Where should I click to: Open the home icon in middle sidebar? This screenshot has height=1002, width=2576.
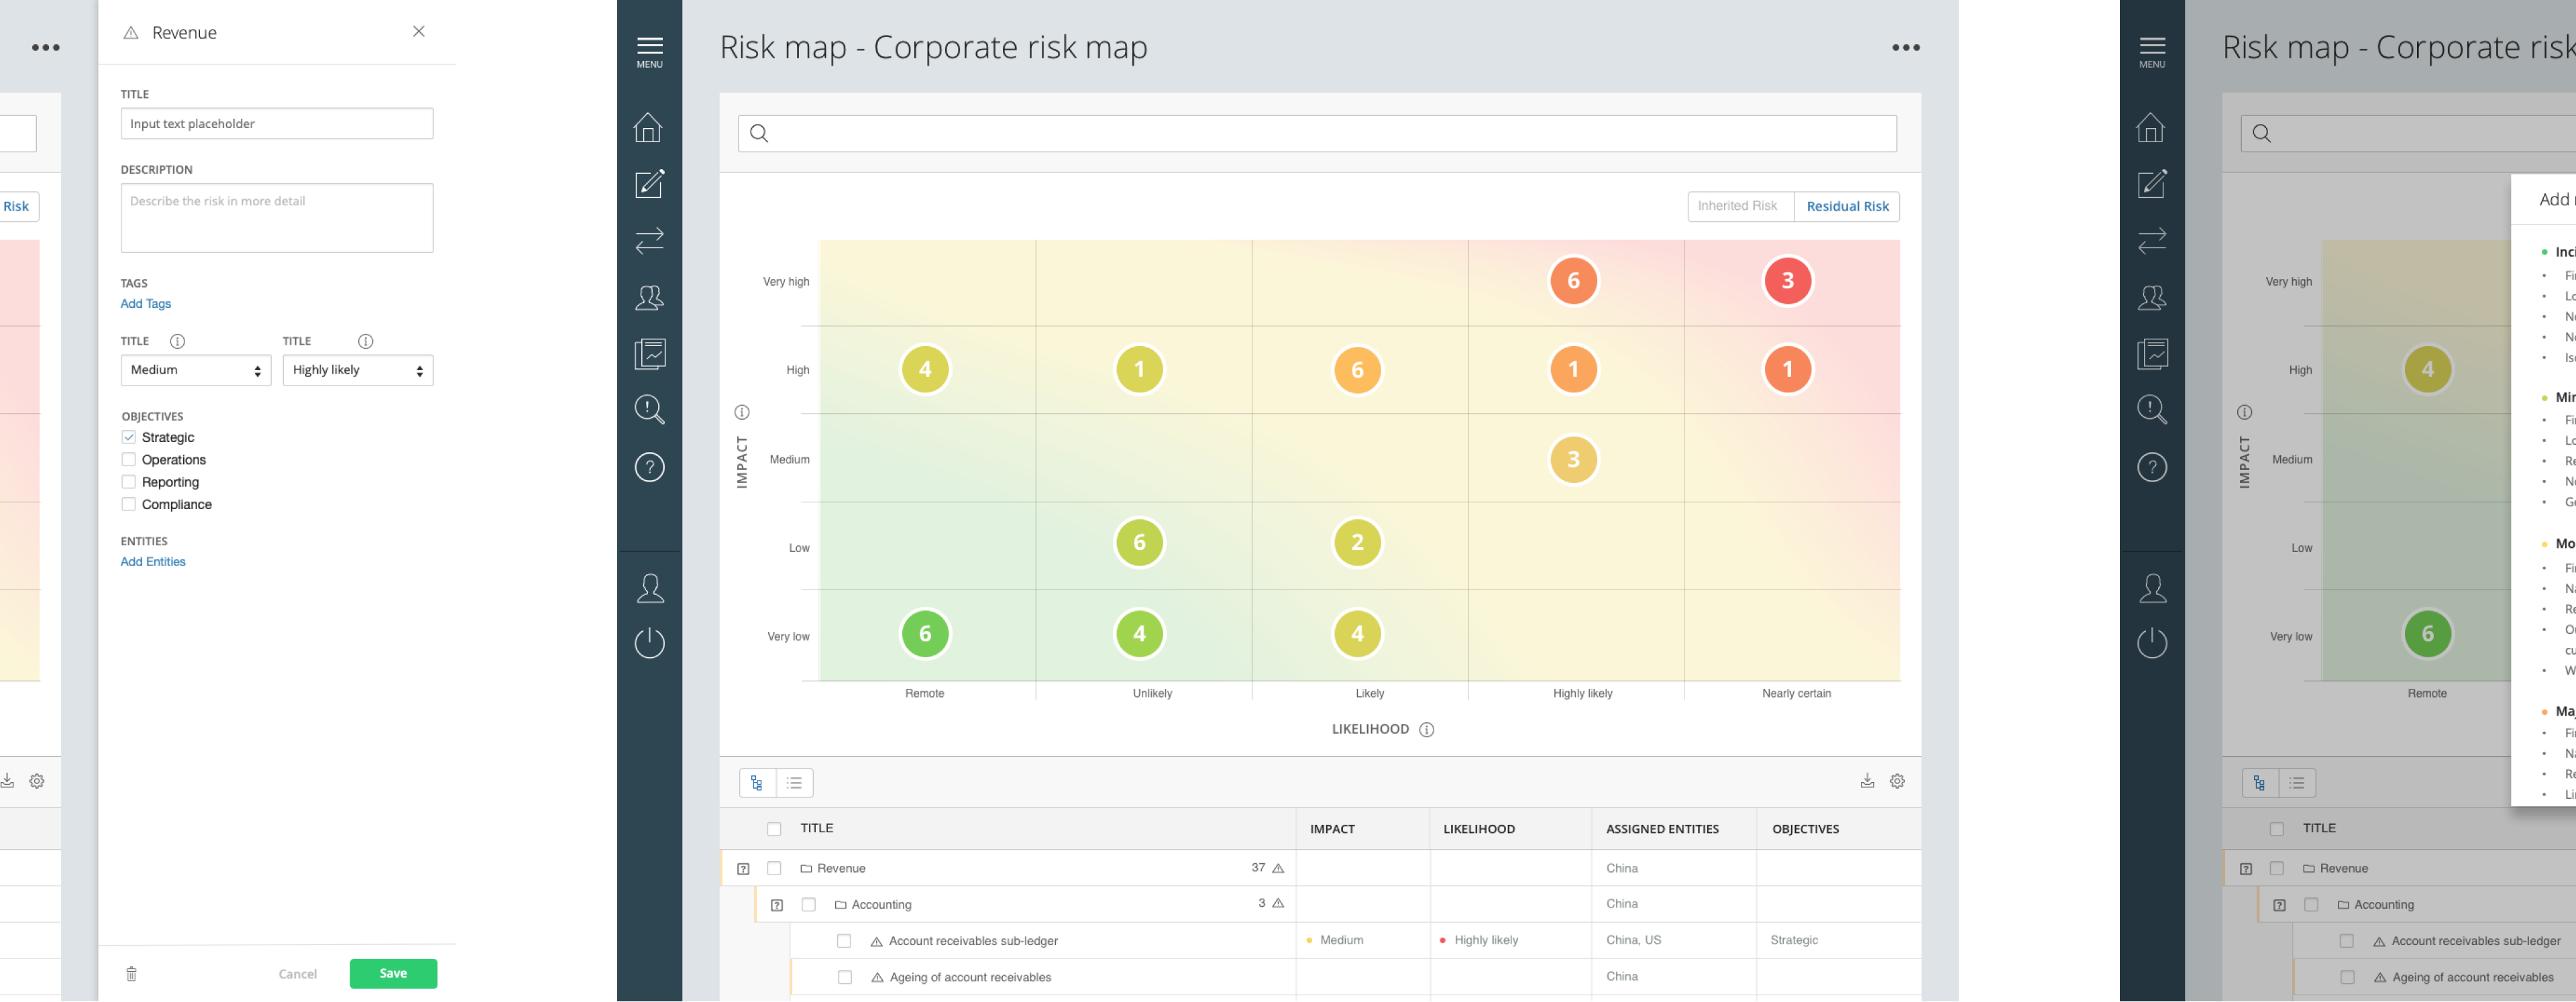coord(648,128)
